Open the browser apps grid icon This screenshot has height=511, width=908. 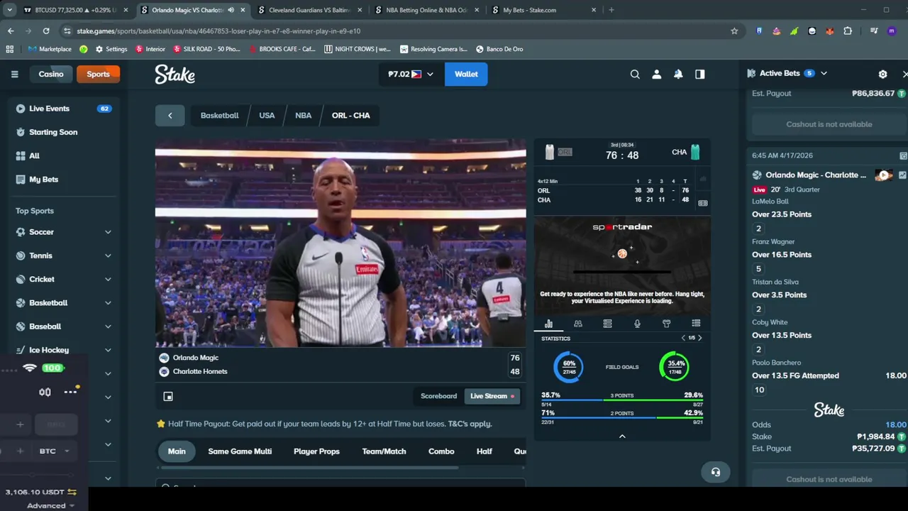9,49
